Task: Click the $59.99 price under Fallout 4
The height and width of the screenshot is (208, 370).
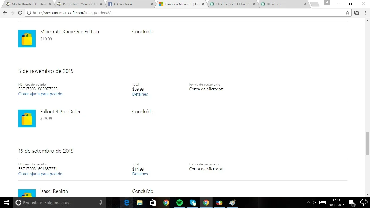Action: tap(46, 119)
